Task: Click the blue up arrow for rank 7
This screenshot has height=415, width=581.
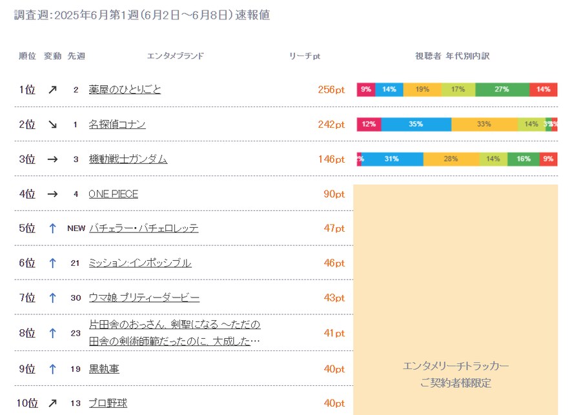Action: tap(53, 298)
